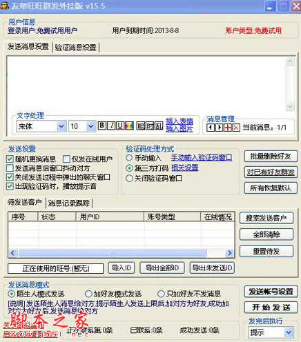Image resolution: width=301 pixels, height=342 pixels.
Task: Select 陌生人模式发送 radio button
Action: point(11,294)
